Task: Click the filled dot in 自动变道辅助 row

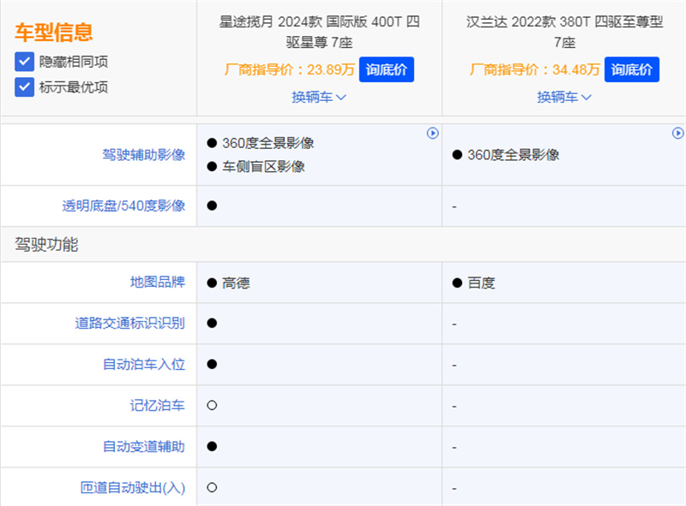Action: [x=212, y=447]
